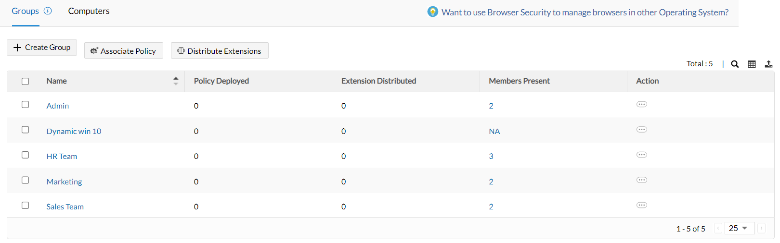The image size is (780, 243).
Task: Click the Members Present column header
Action: [519, 81]
